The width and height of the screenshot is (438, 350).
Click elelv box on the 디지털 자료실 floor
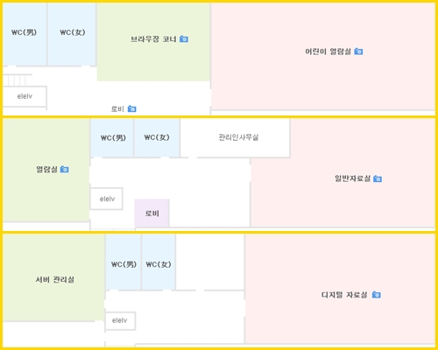point(120,320)
